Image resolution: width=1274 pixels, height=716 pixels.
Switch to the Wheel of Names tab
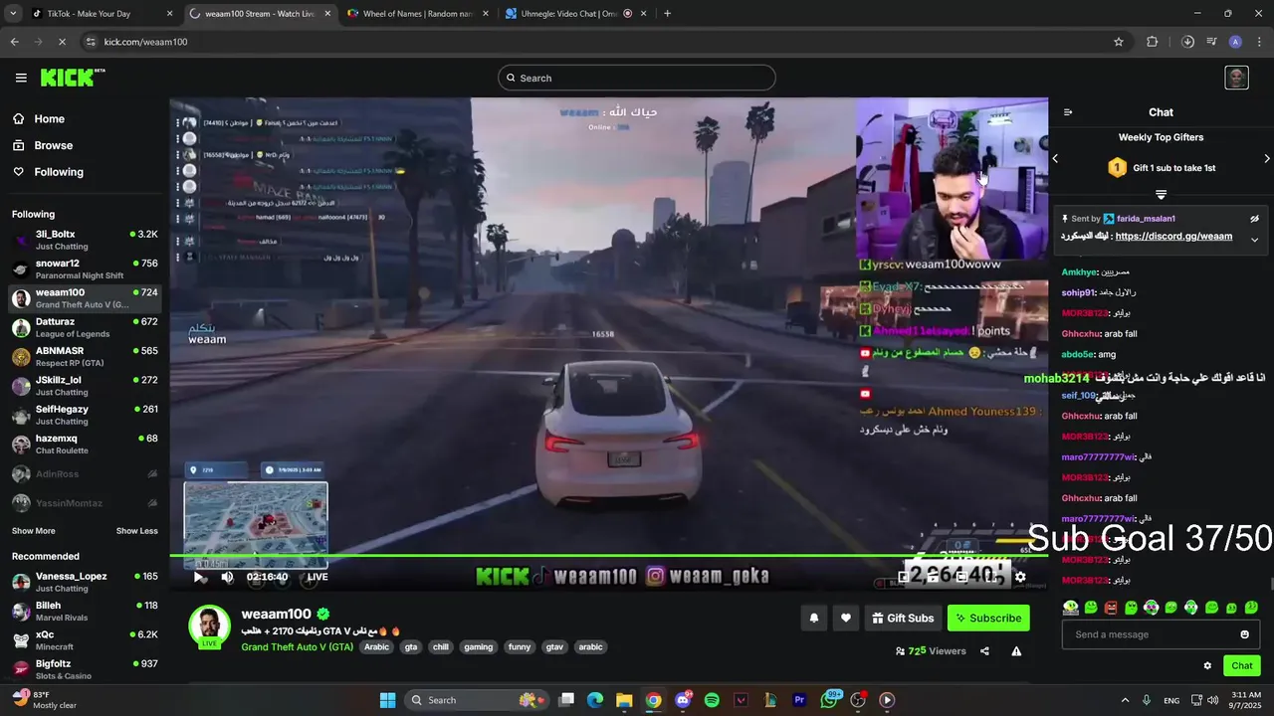(418, 14)
